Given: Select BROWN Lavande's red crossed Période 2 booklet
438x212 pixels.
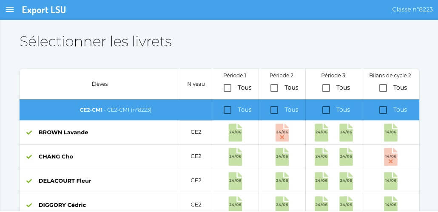Looking at the screenshot, I should pos(282,133).
